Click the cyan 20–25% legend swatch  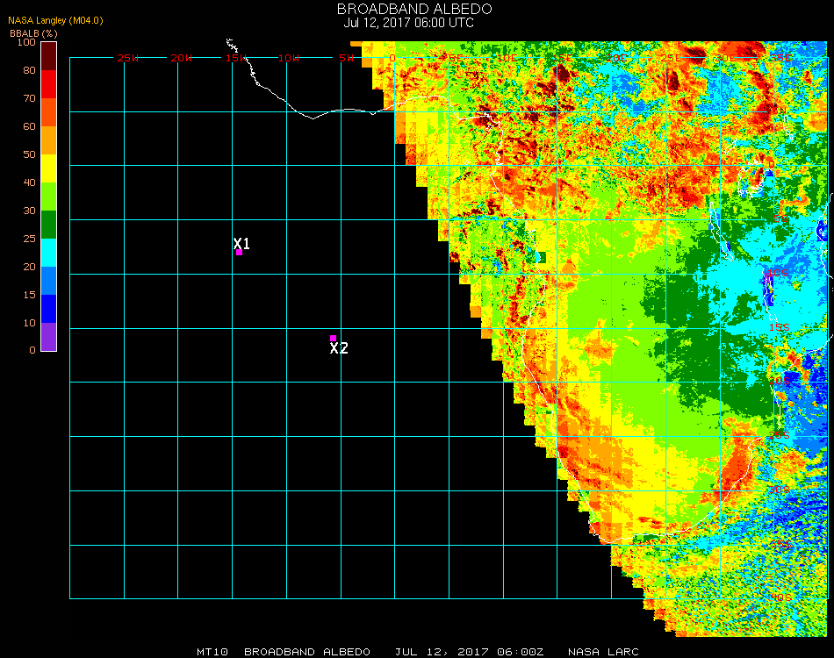pyautogui.click(x=49, y=253)
